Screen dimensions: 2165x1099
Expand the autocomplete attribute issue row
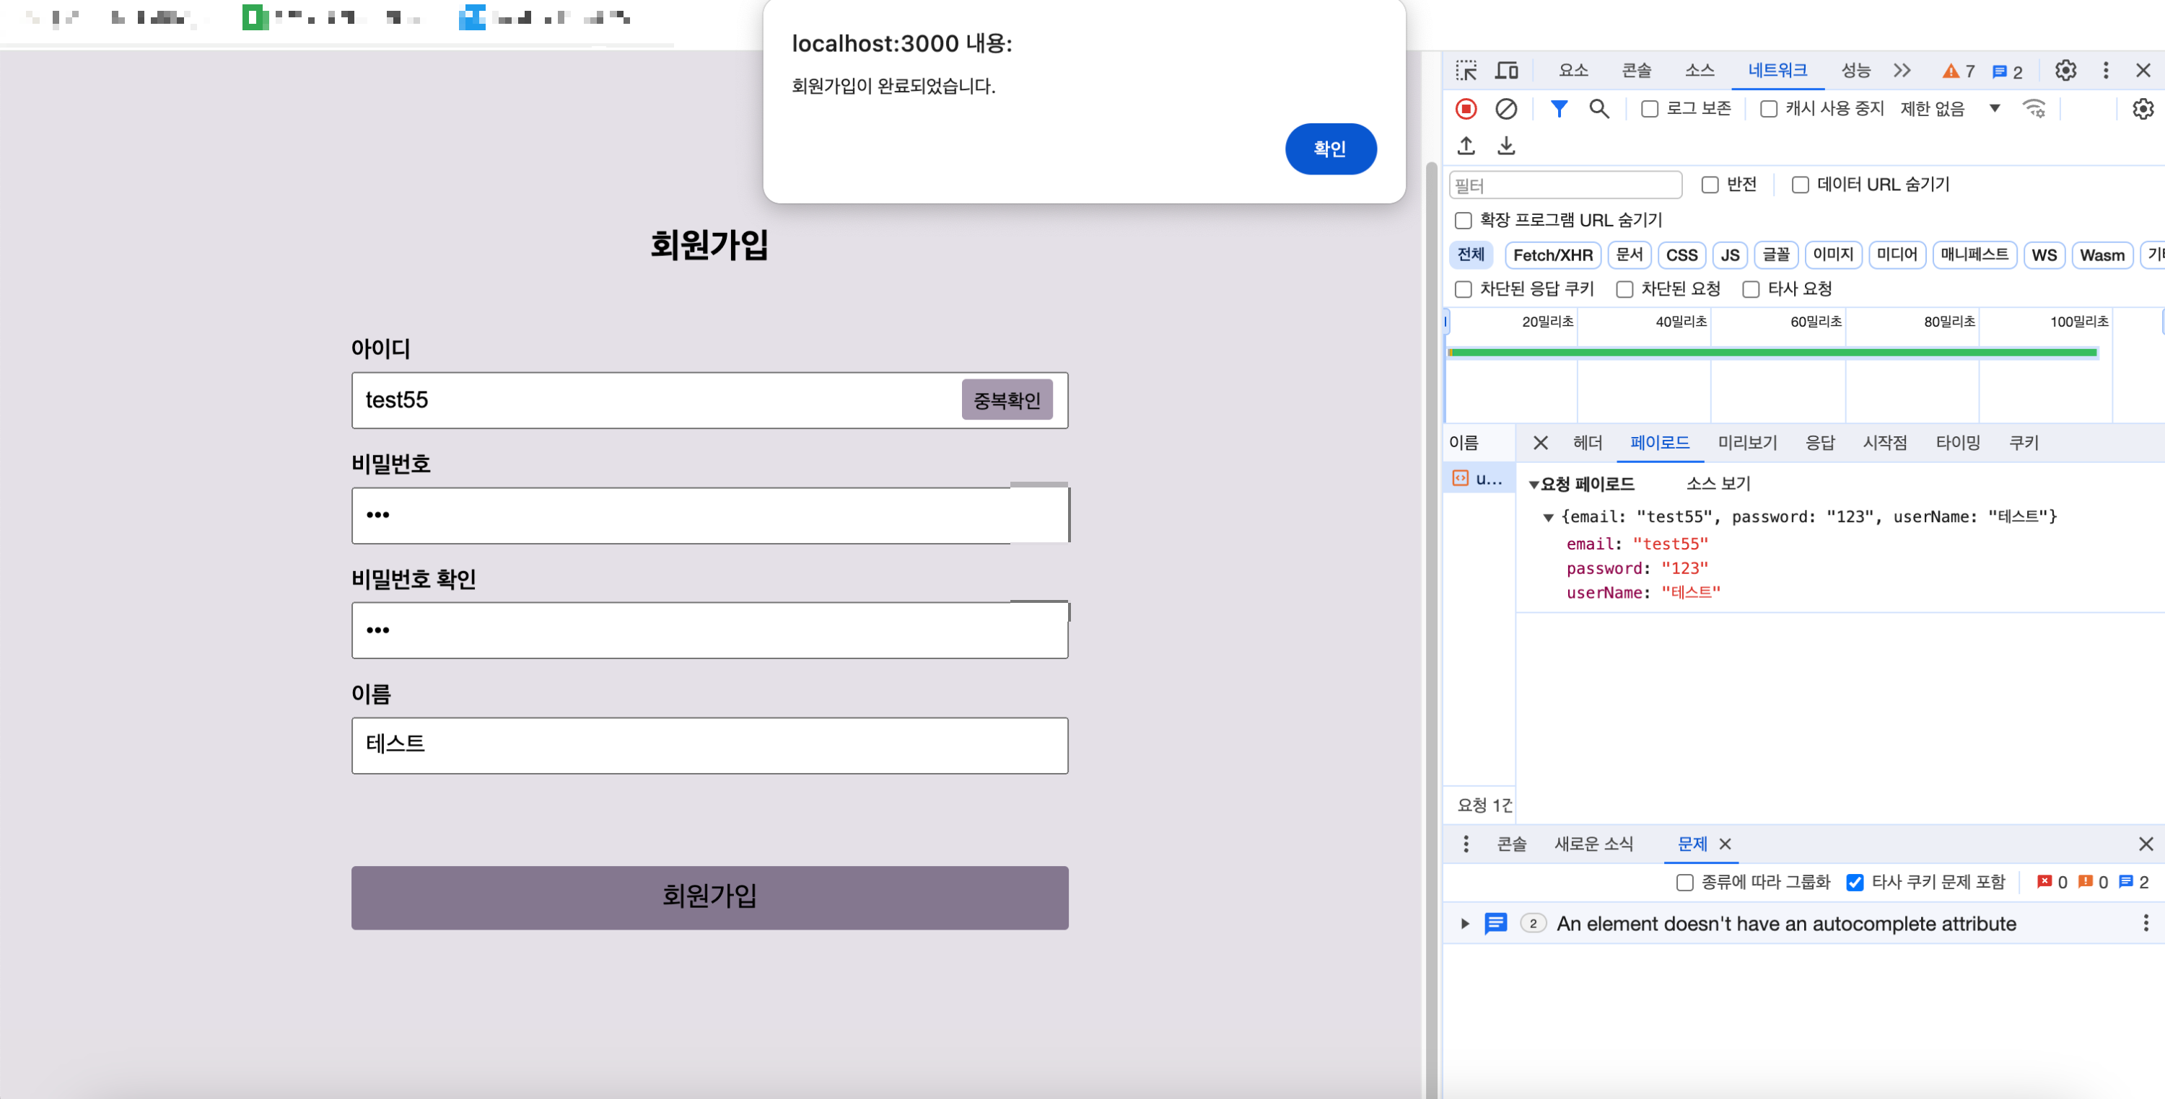(1465, 924)
